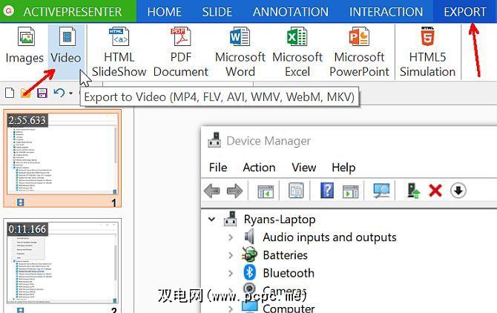497x313 pixels.
Task: Select Batteries tree item
Action: (286, 255)
